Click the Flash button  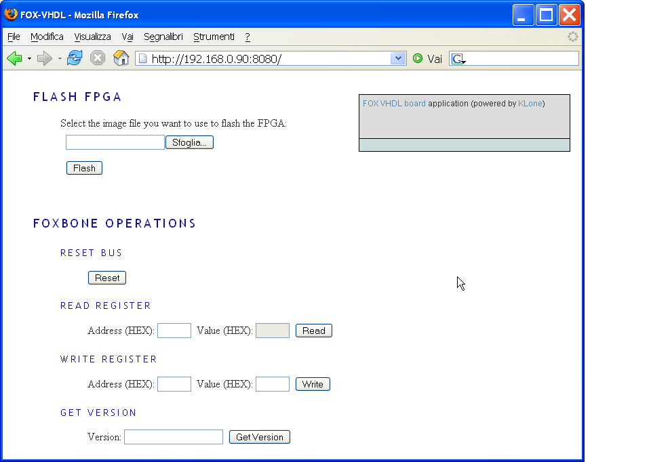tap(84, 168)
